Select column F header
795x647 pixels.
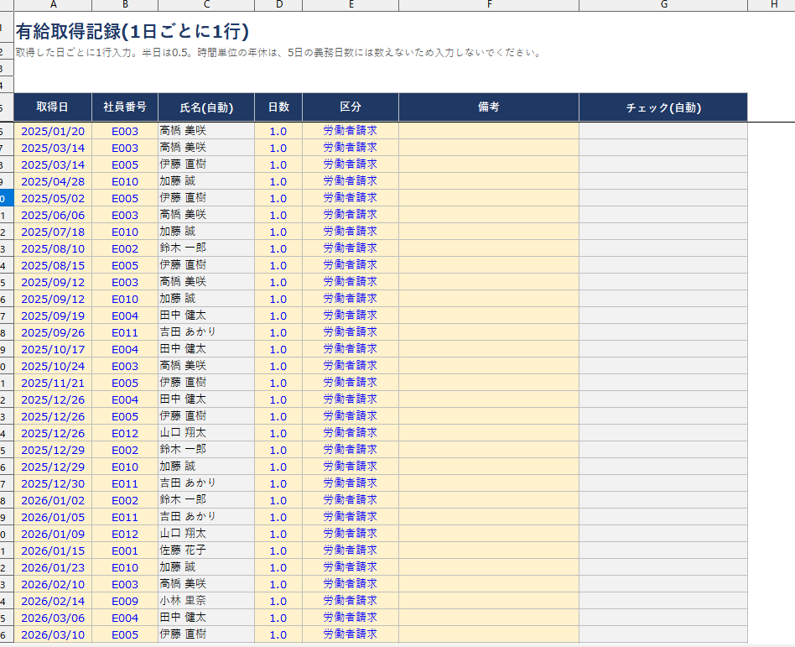coord(489,4)
